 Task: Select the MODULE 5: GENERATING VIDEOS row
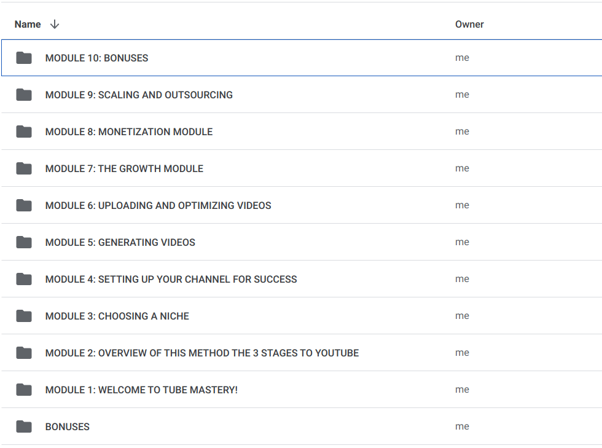tap(119, 242)
